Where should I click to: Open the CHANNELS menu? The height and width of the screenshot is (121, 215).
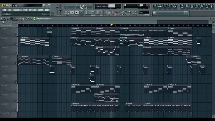17,10
